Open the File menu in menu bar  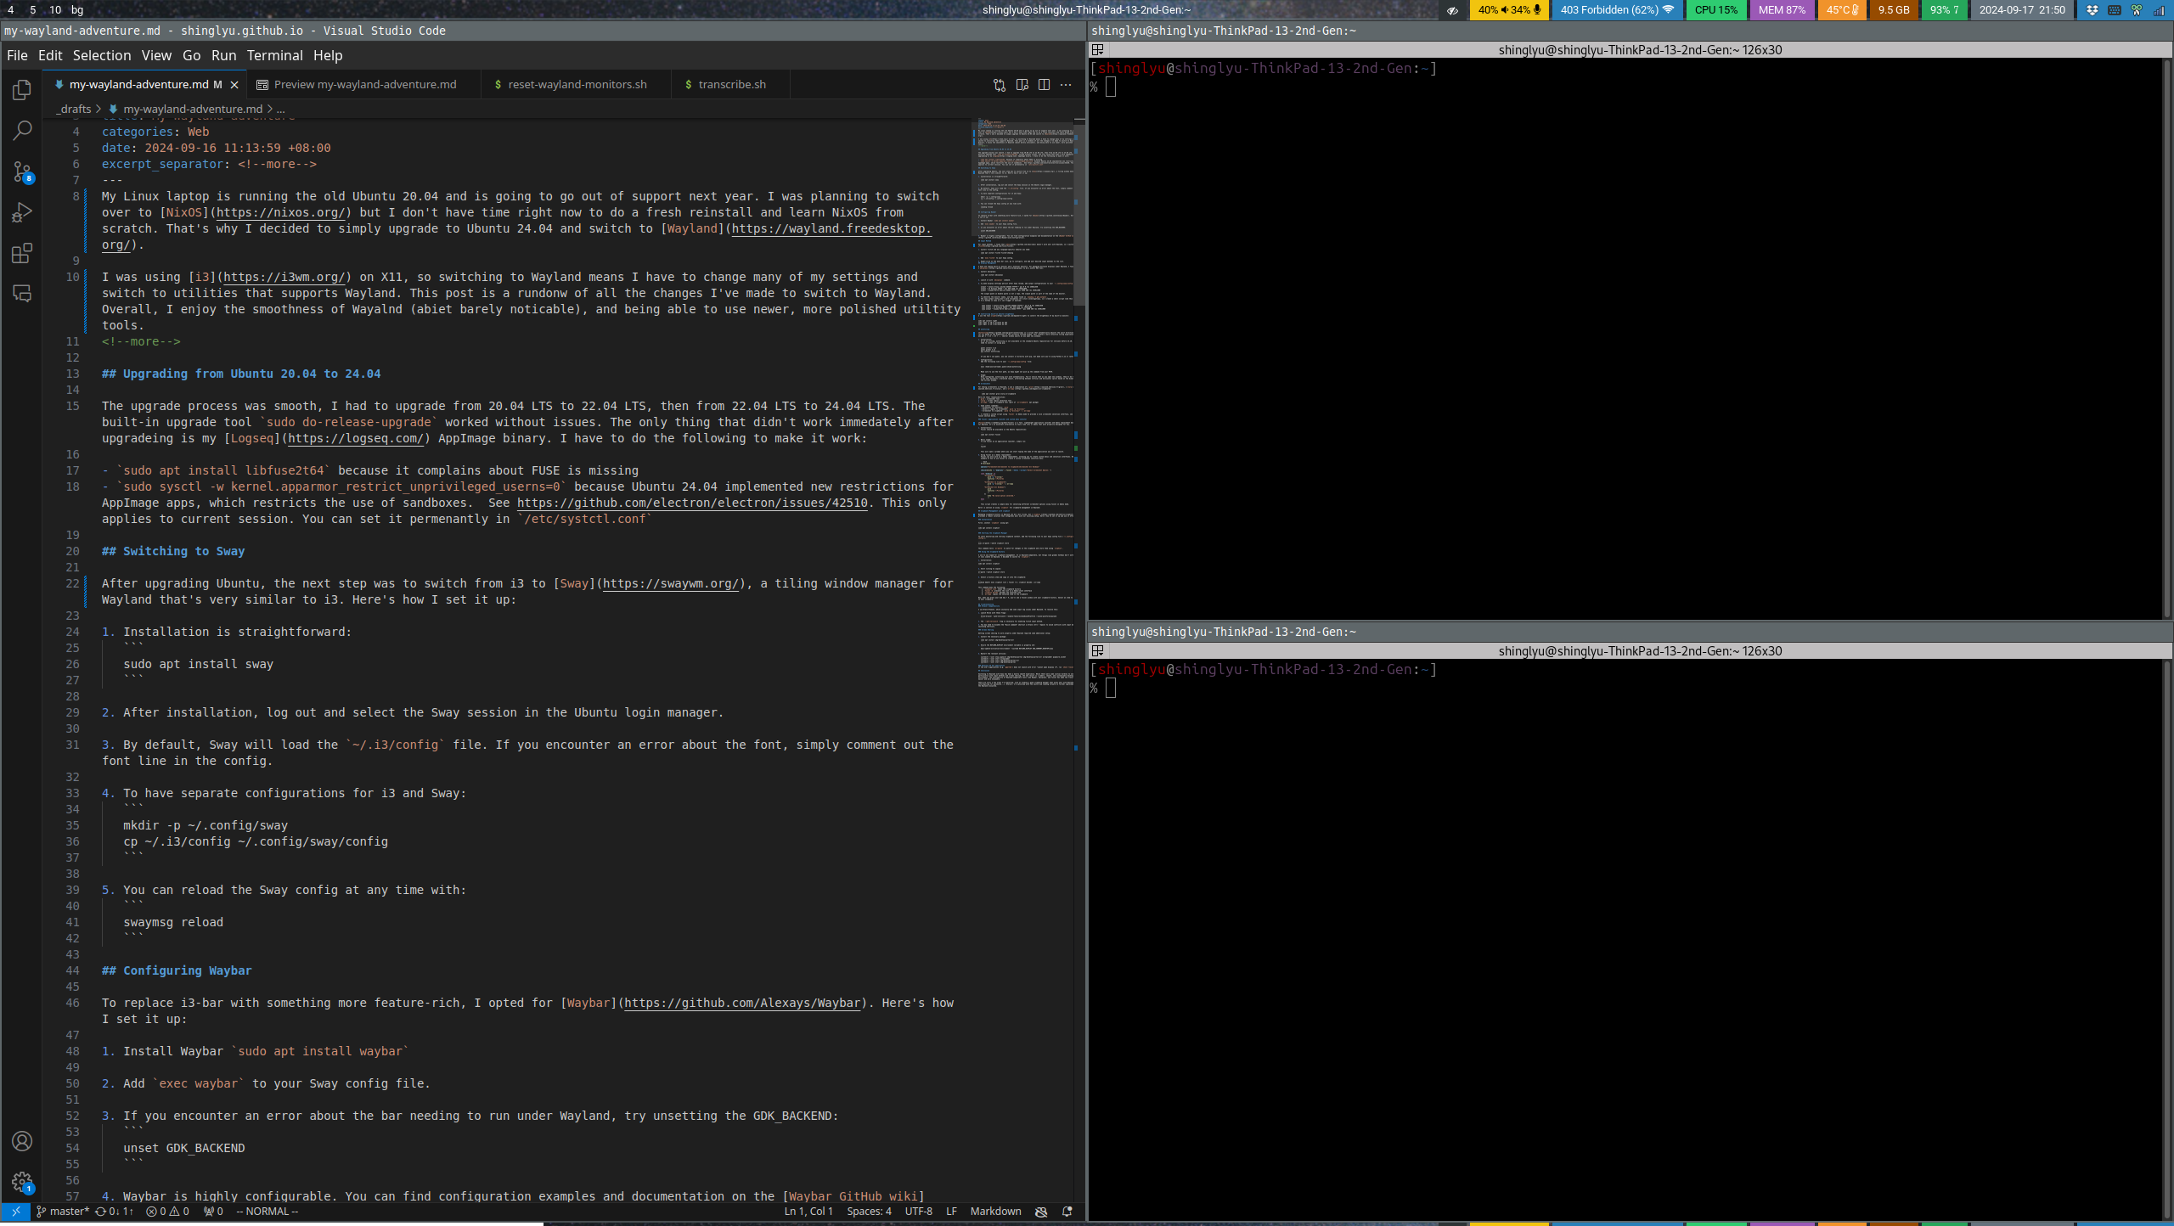18,55
